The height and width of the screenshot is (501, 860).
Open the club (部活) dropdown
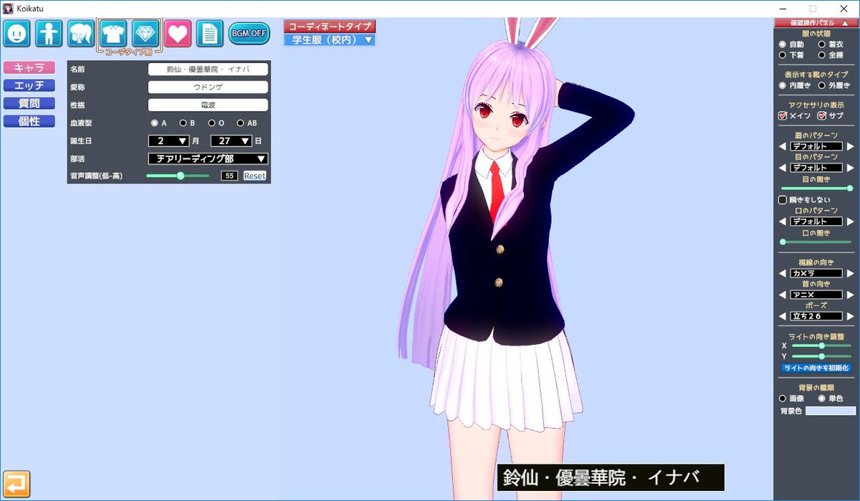coord(208,158)
